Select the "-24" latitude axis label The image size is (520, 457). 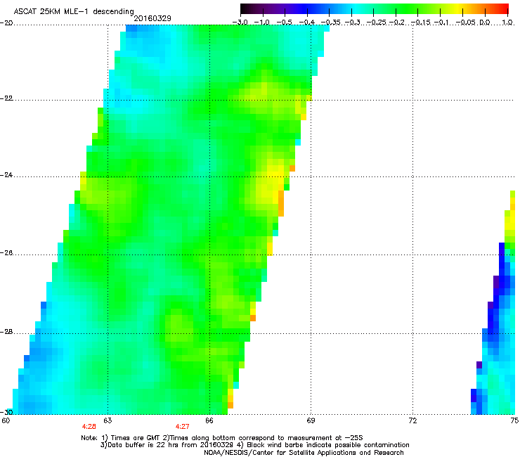(x=6, y=175)
